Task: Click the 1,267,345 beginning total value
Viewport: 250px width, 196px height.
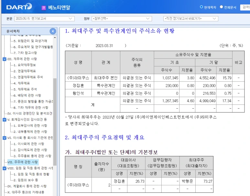Action: [170, 101]
